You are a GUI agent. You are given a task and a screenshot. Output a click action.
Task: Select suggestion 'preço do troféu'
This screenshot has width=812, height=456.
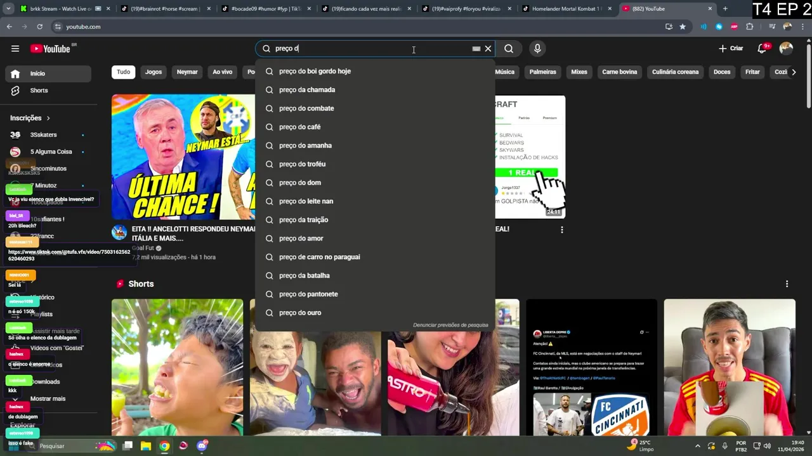[x=375, y=164]
